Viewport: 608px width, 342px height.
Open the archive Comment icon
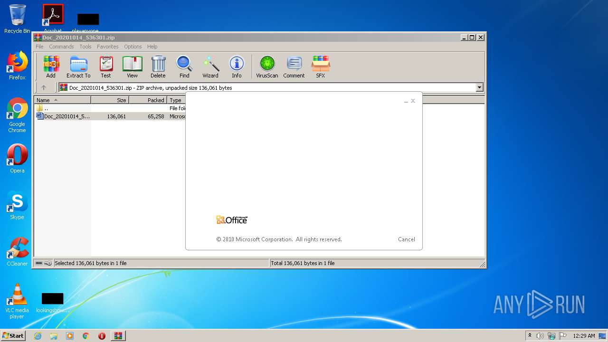294,66
